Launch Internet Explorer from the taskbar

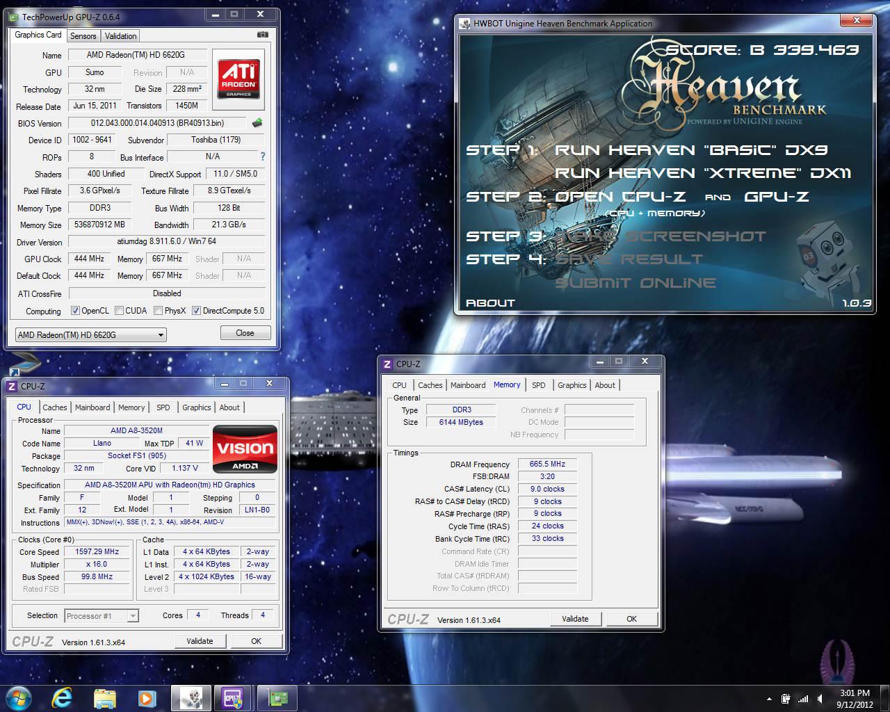coord(63,697)
